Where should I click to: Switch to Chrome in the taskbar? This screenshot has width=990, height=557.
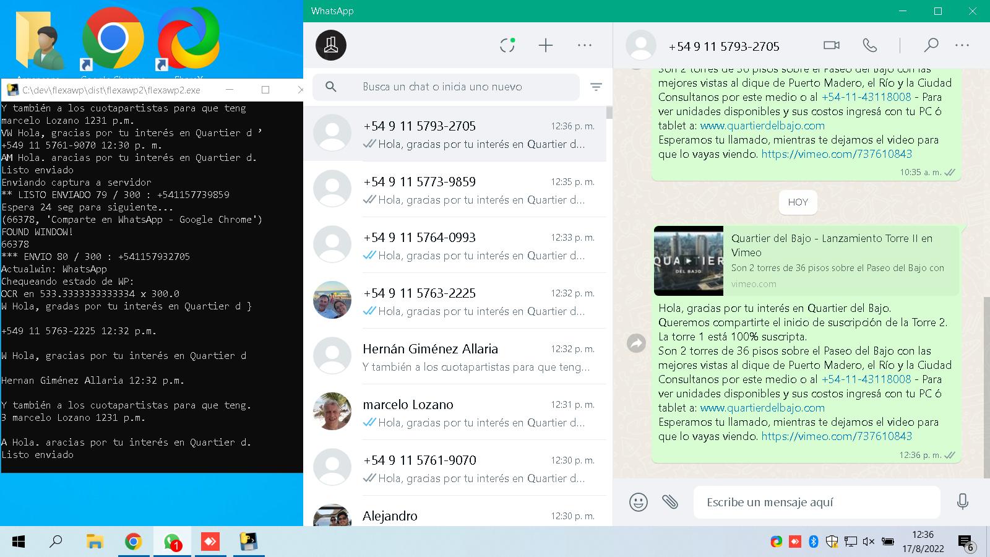pos(133,542)
